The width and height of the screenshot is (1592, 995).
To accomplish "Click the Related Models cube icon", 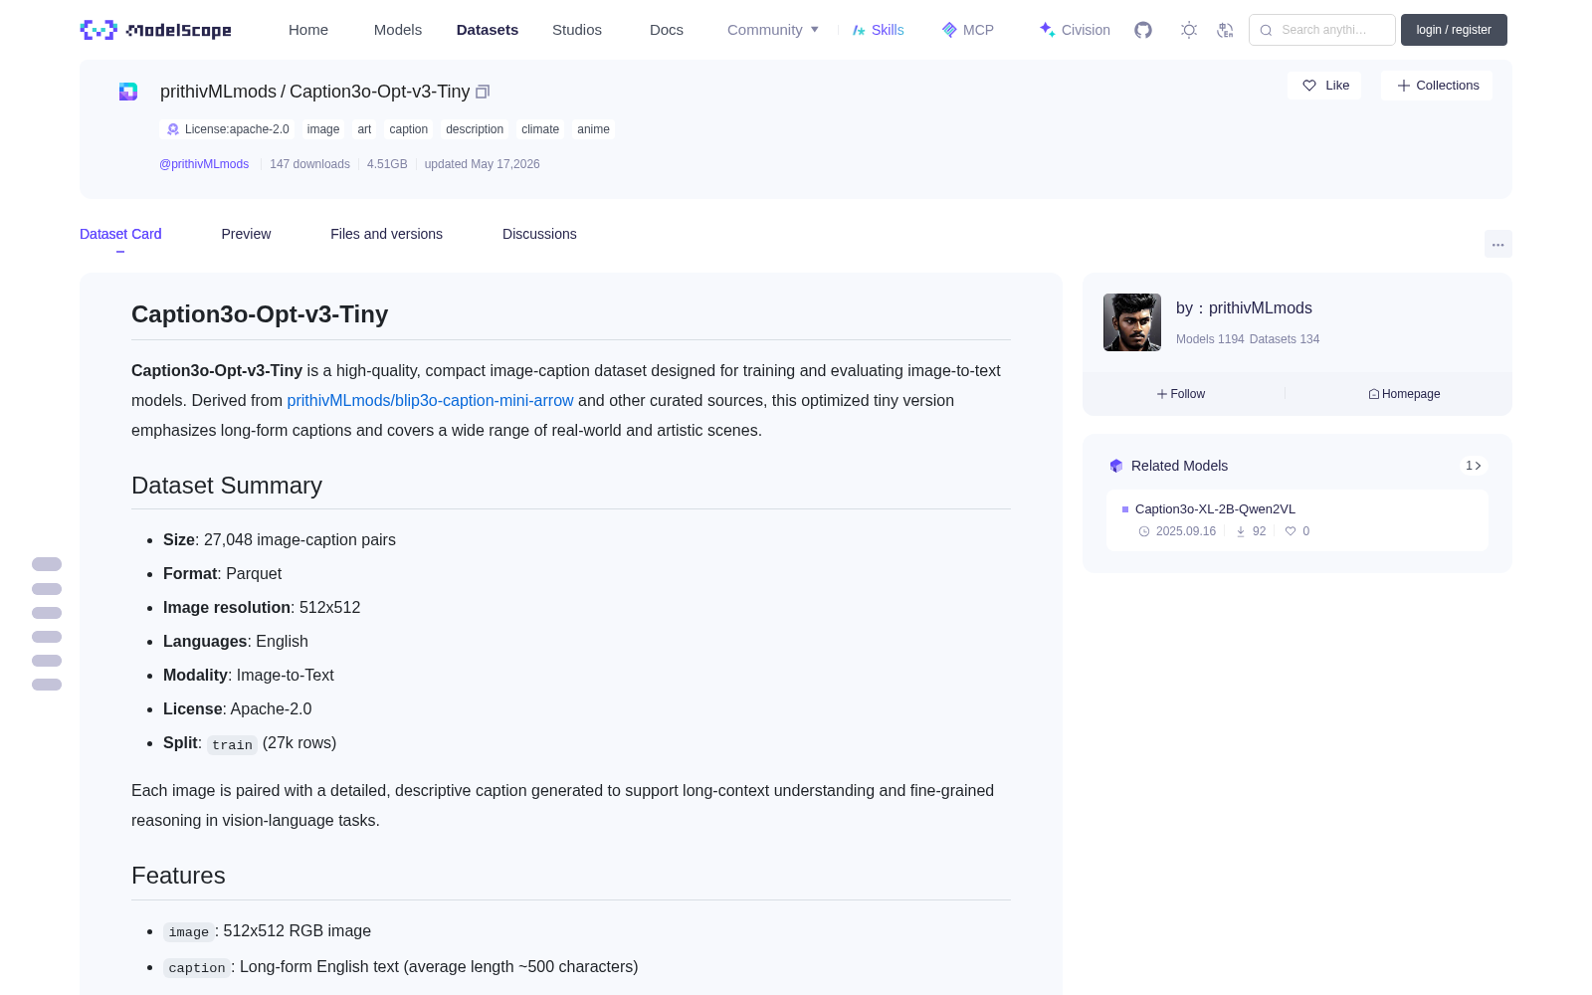I will [x=1116, y=466].
